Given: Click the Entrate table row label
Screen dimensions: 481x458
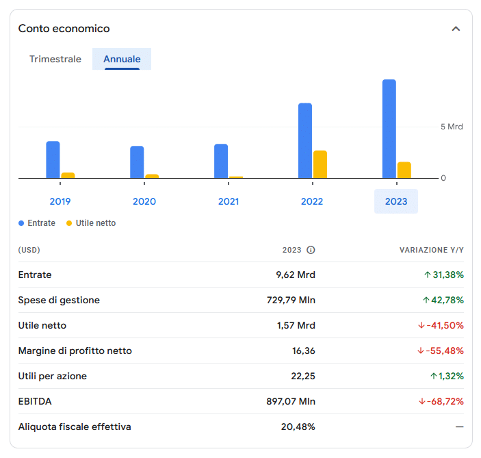Looking at the screenshot, I should 35,275.
